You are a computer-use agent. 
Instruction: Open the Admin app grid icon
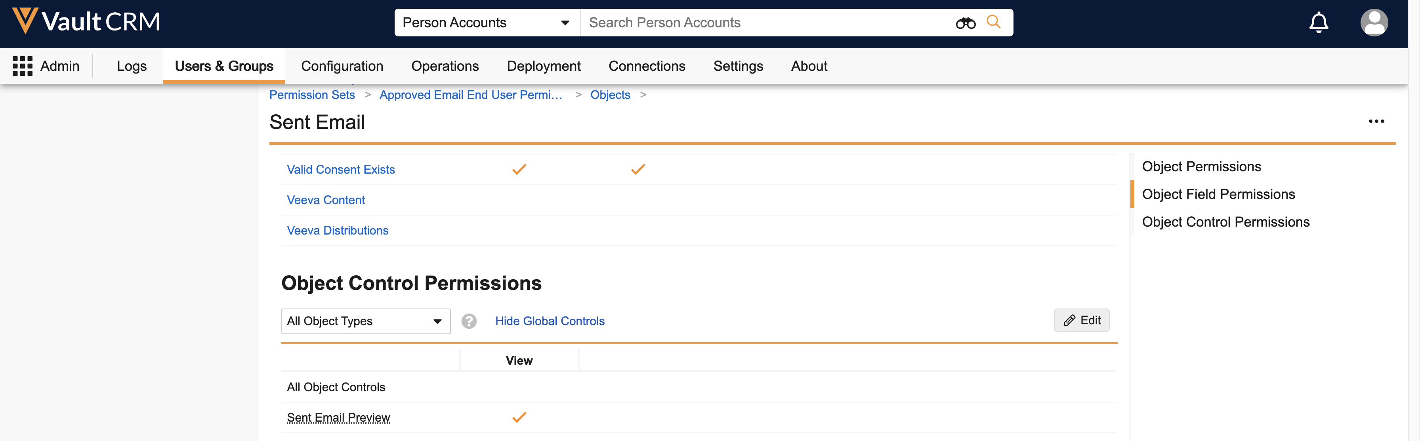23,66
